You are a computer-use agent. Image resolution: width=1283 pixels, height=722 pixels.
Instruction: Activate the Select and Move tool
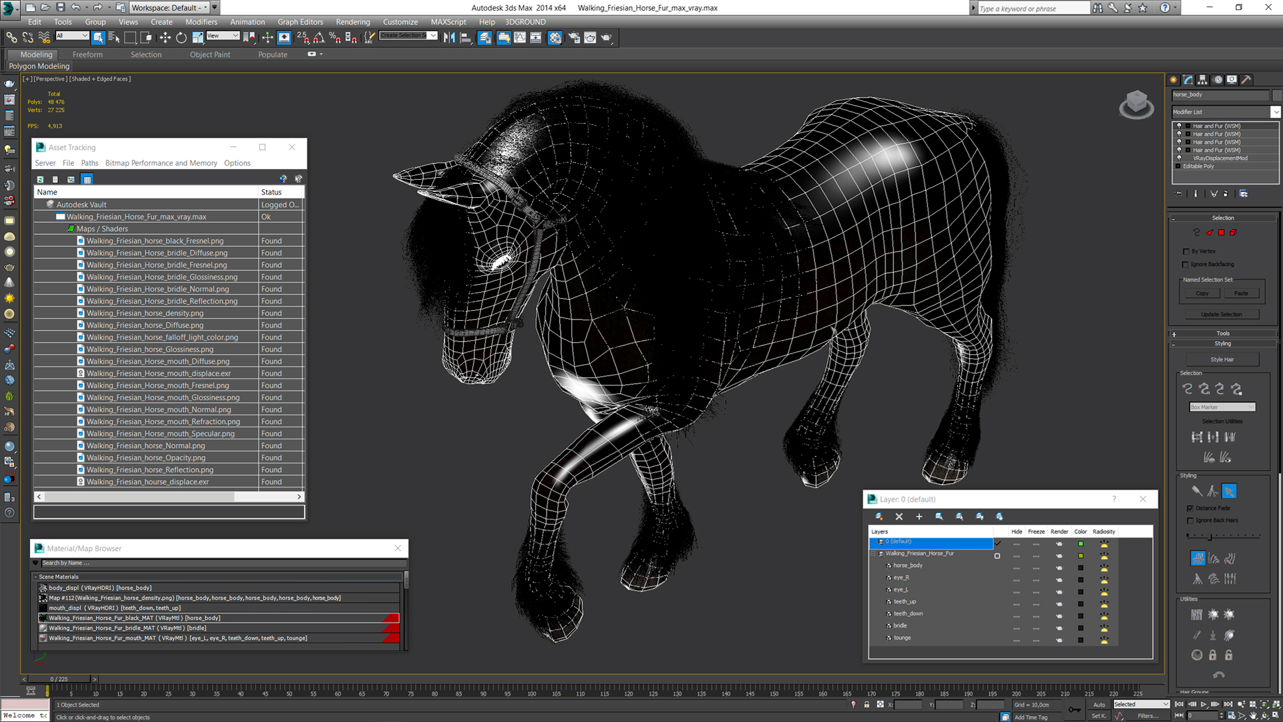pos(165,37)
